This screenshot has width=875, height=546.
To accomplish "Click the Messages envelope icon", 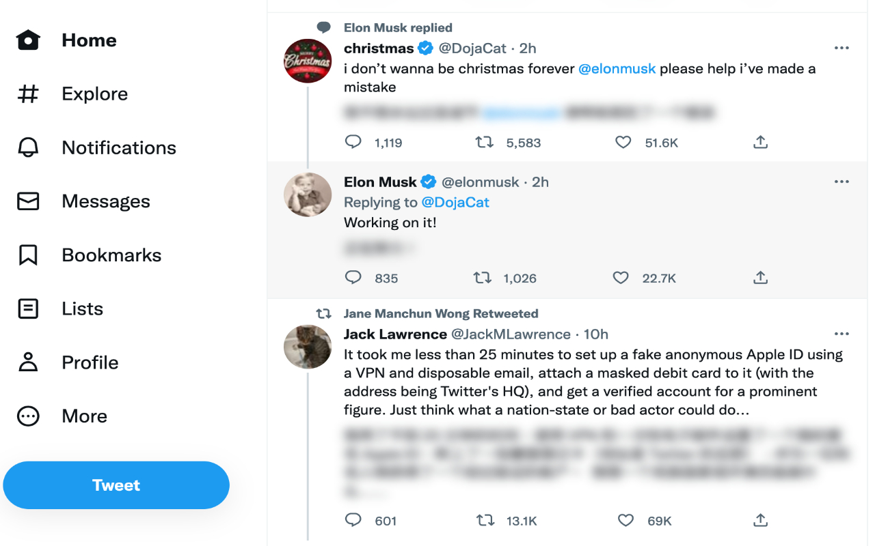I will [x=28, y=201].
